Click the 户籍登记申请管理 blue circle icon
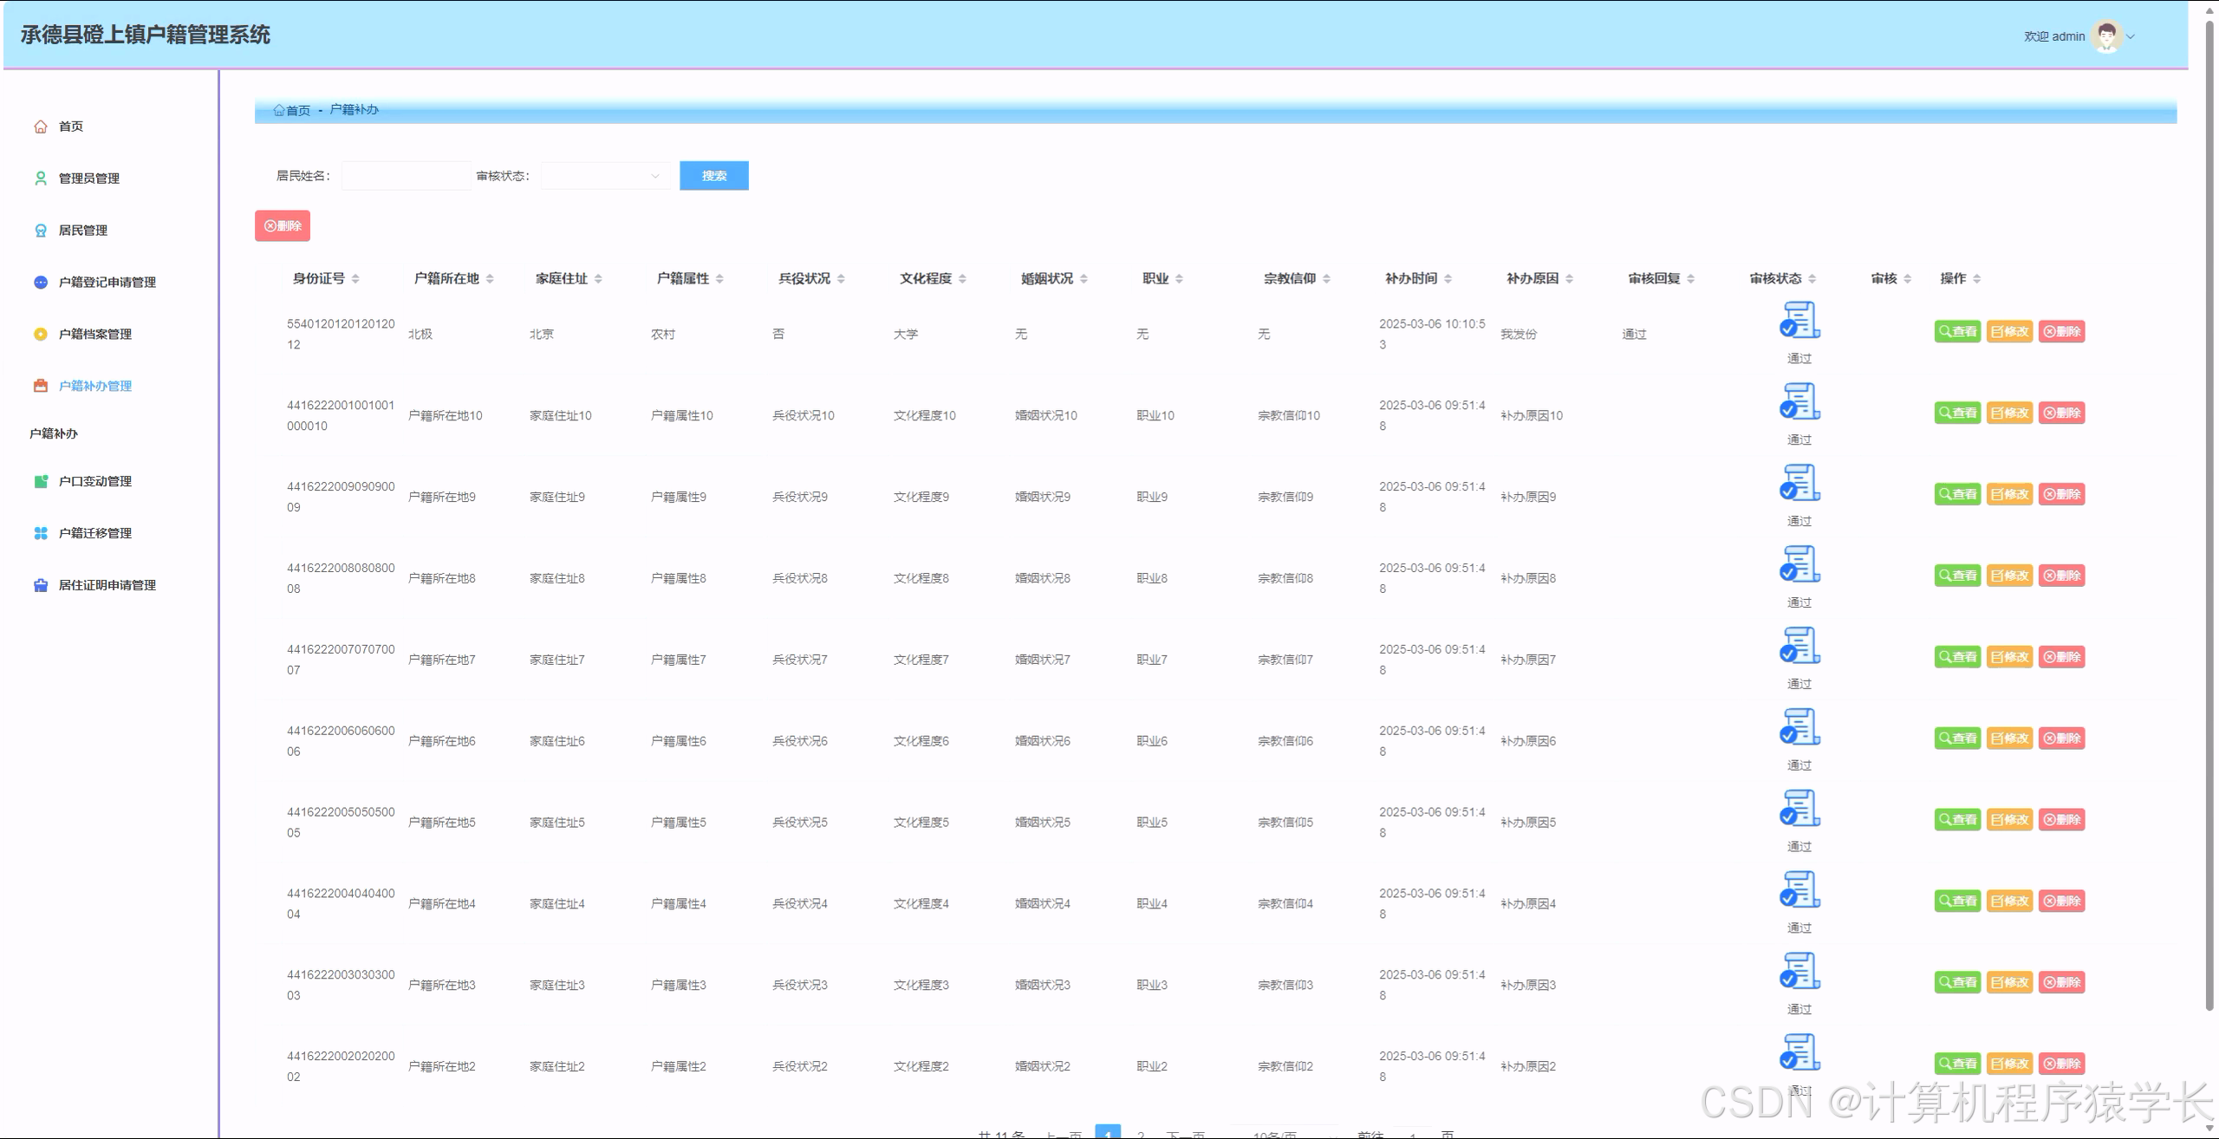 click(x=41, y=283)
